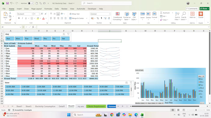Toggle the 12:00 PM time slicer
The image size is (211, 118).
(75, 91)
